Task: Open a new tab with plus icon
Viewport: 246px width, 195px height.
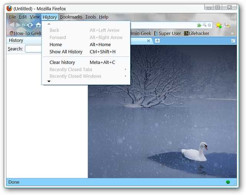Action: (157, 41)
